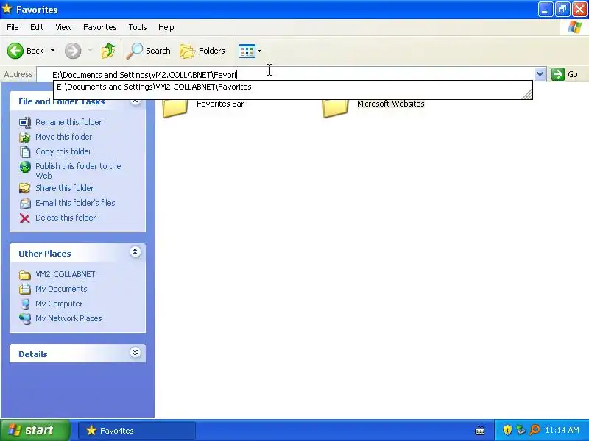589x441 pixels.
Task: Click the Favorites taskbar button
Action: [137, 431]
